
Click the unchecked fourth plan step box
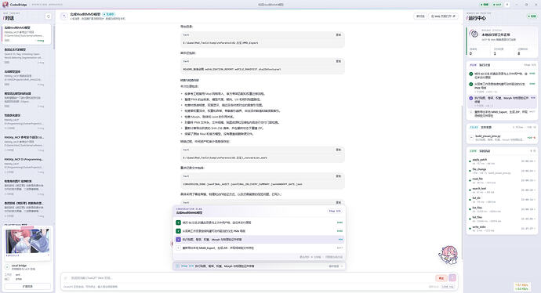click(x=179, y=248)
